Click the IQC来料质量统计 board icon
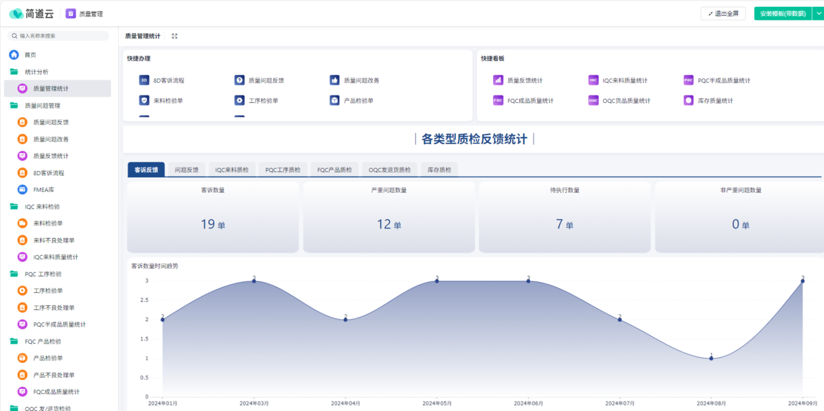This screenshot has height=411, width=824. (593, 80)
